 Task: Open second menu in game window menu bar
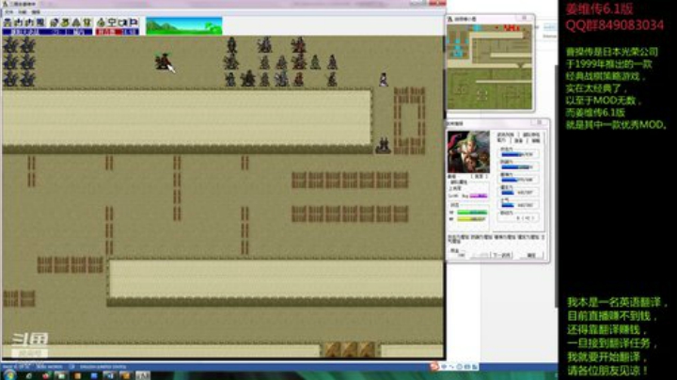click(x=23, y=12)
